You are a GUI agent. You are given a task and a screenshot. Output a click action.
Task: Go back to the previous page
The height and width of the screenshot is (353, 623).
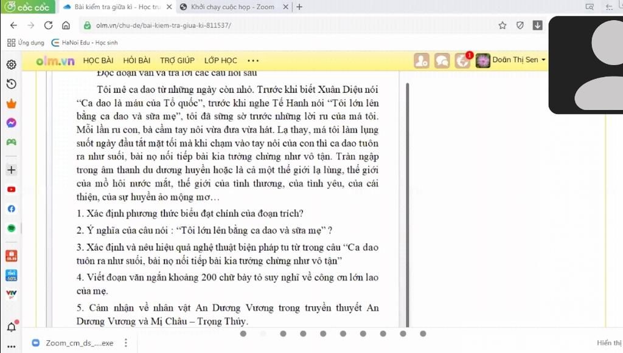point(13,26)
